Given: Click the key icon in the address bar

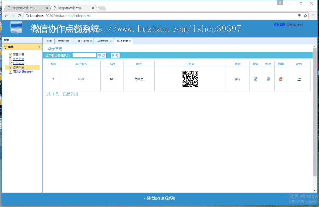Looking at the screenshot, I should point(300,16).
